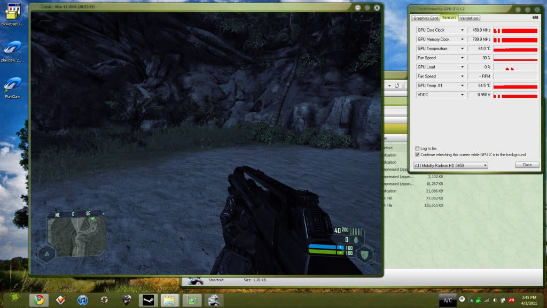Click the 0.950 V VDDC reading

(x=479, y=95)
